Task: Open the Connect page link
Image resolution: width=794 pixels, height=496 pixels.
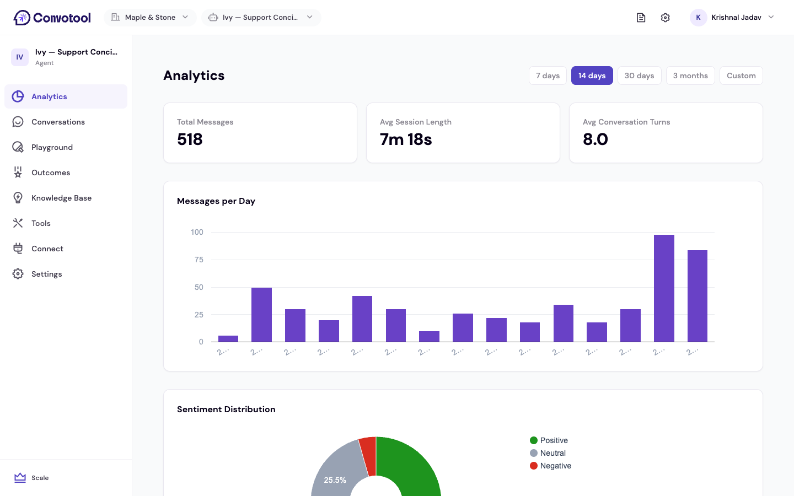Action: click(x=66, y=249)
